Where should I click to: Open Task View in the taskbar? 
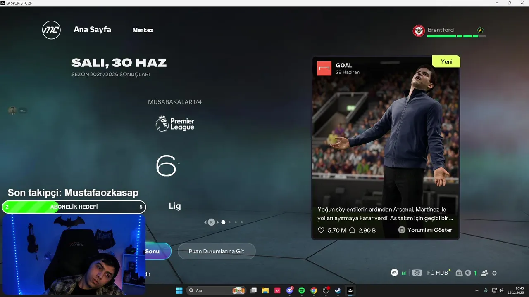point(253,290)
